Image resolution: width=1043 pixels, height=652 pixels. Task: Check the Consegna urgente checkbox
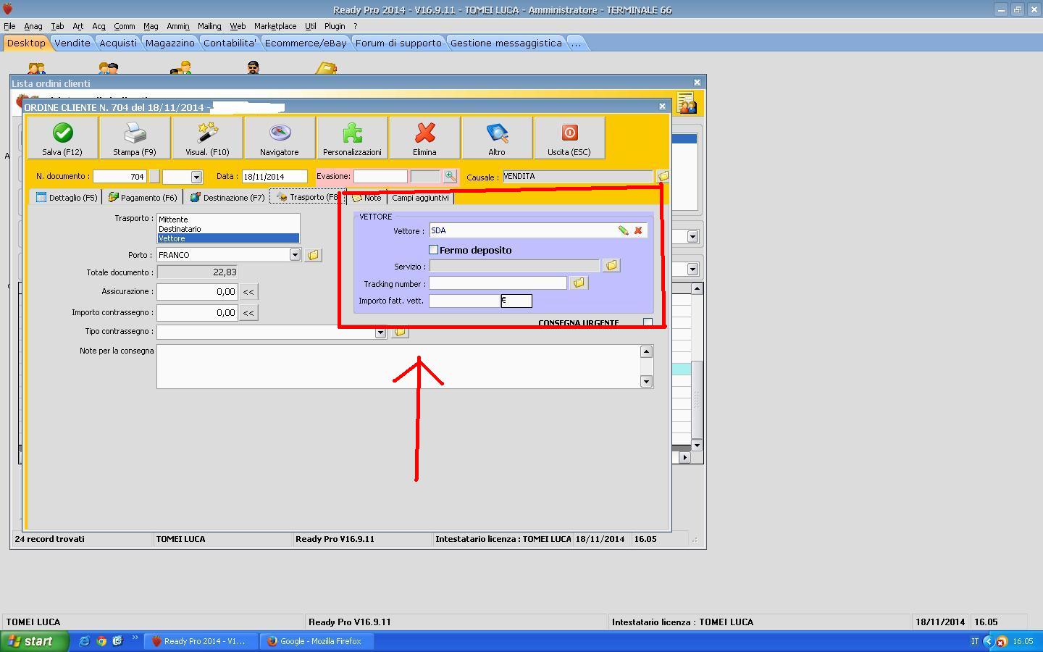tap(648, 322)
